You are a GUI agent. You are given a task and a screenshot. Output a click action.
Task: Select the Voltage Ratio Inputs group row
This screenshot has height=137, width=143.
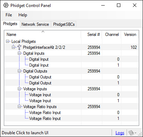point(71,107)
